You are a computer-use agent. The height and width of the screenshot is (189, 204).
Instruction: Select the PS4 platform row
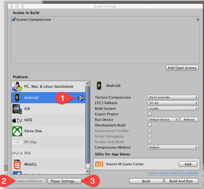tap(48, 153)
